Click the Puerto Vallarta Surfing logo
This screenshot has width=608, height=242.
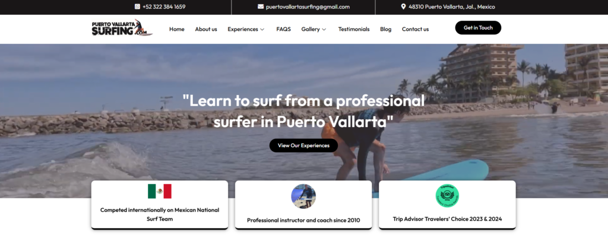pyautogui.click(x=122, y=28)
